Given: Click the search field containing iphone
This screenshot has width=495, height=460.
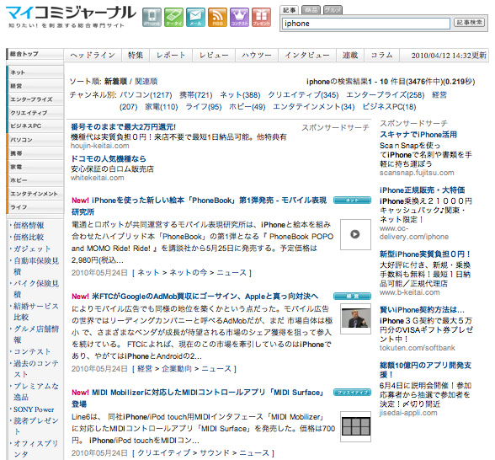Looking at the screenshot, I should pos(366,24).
